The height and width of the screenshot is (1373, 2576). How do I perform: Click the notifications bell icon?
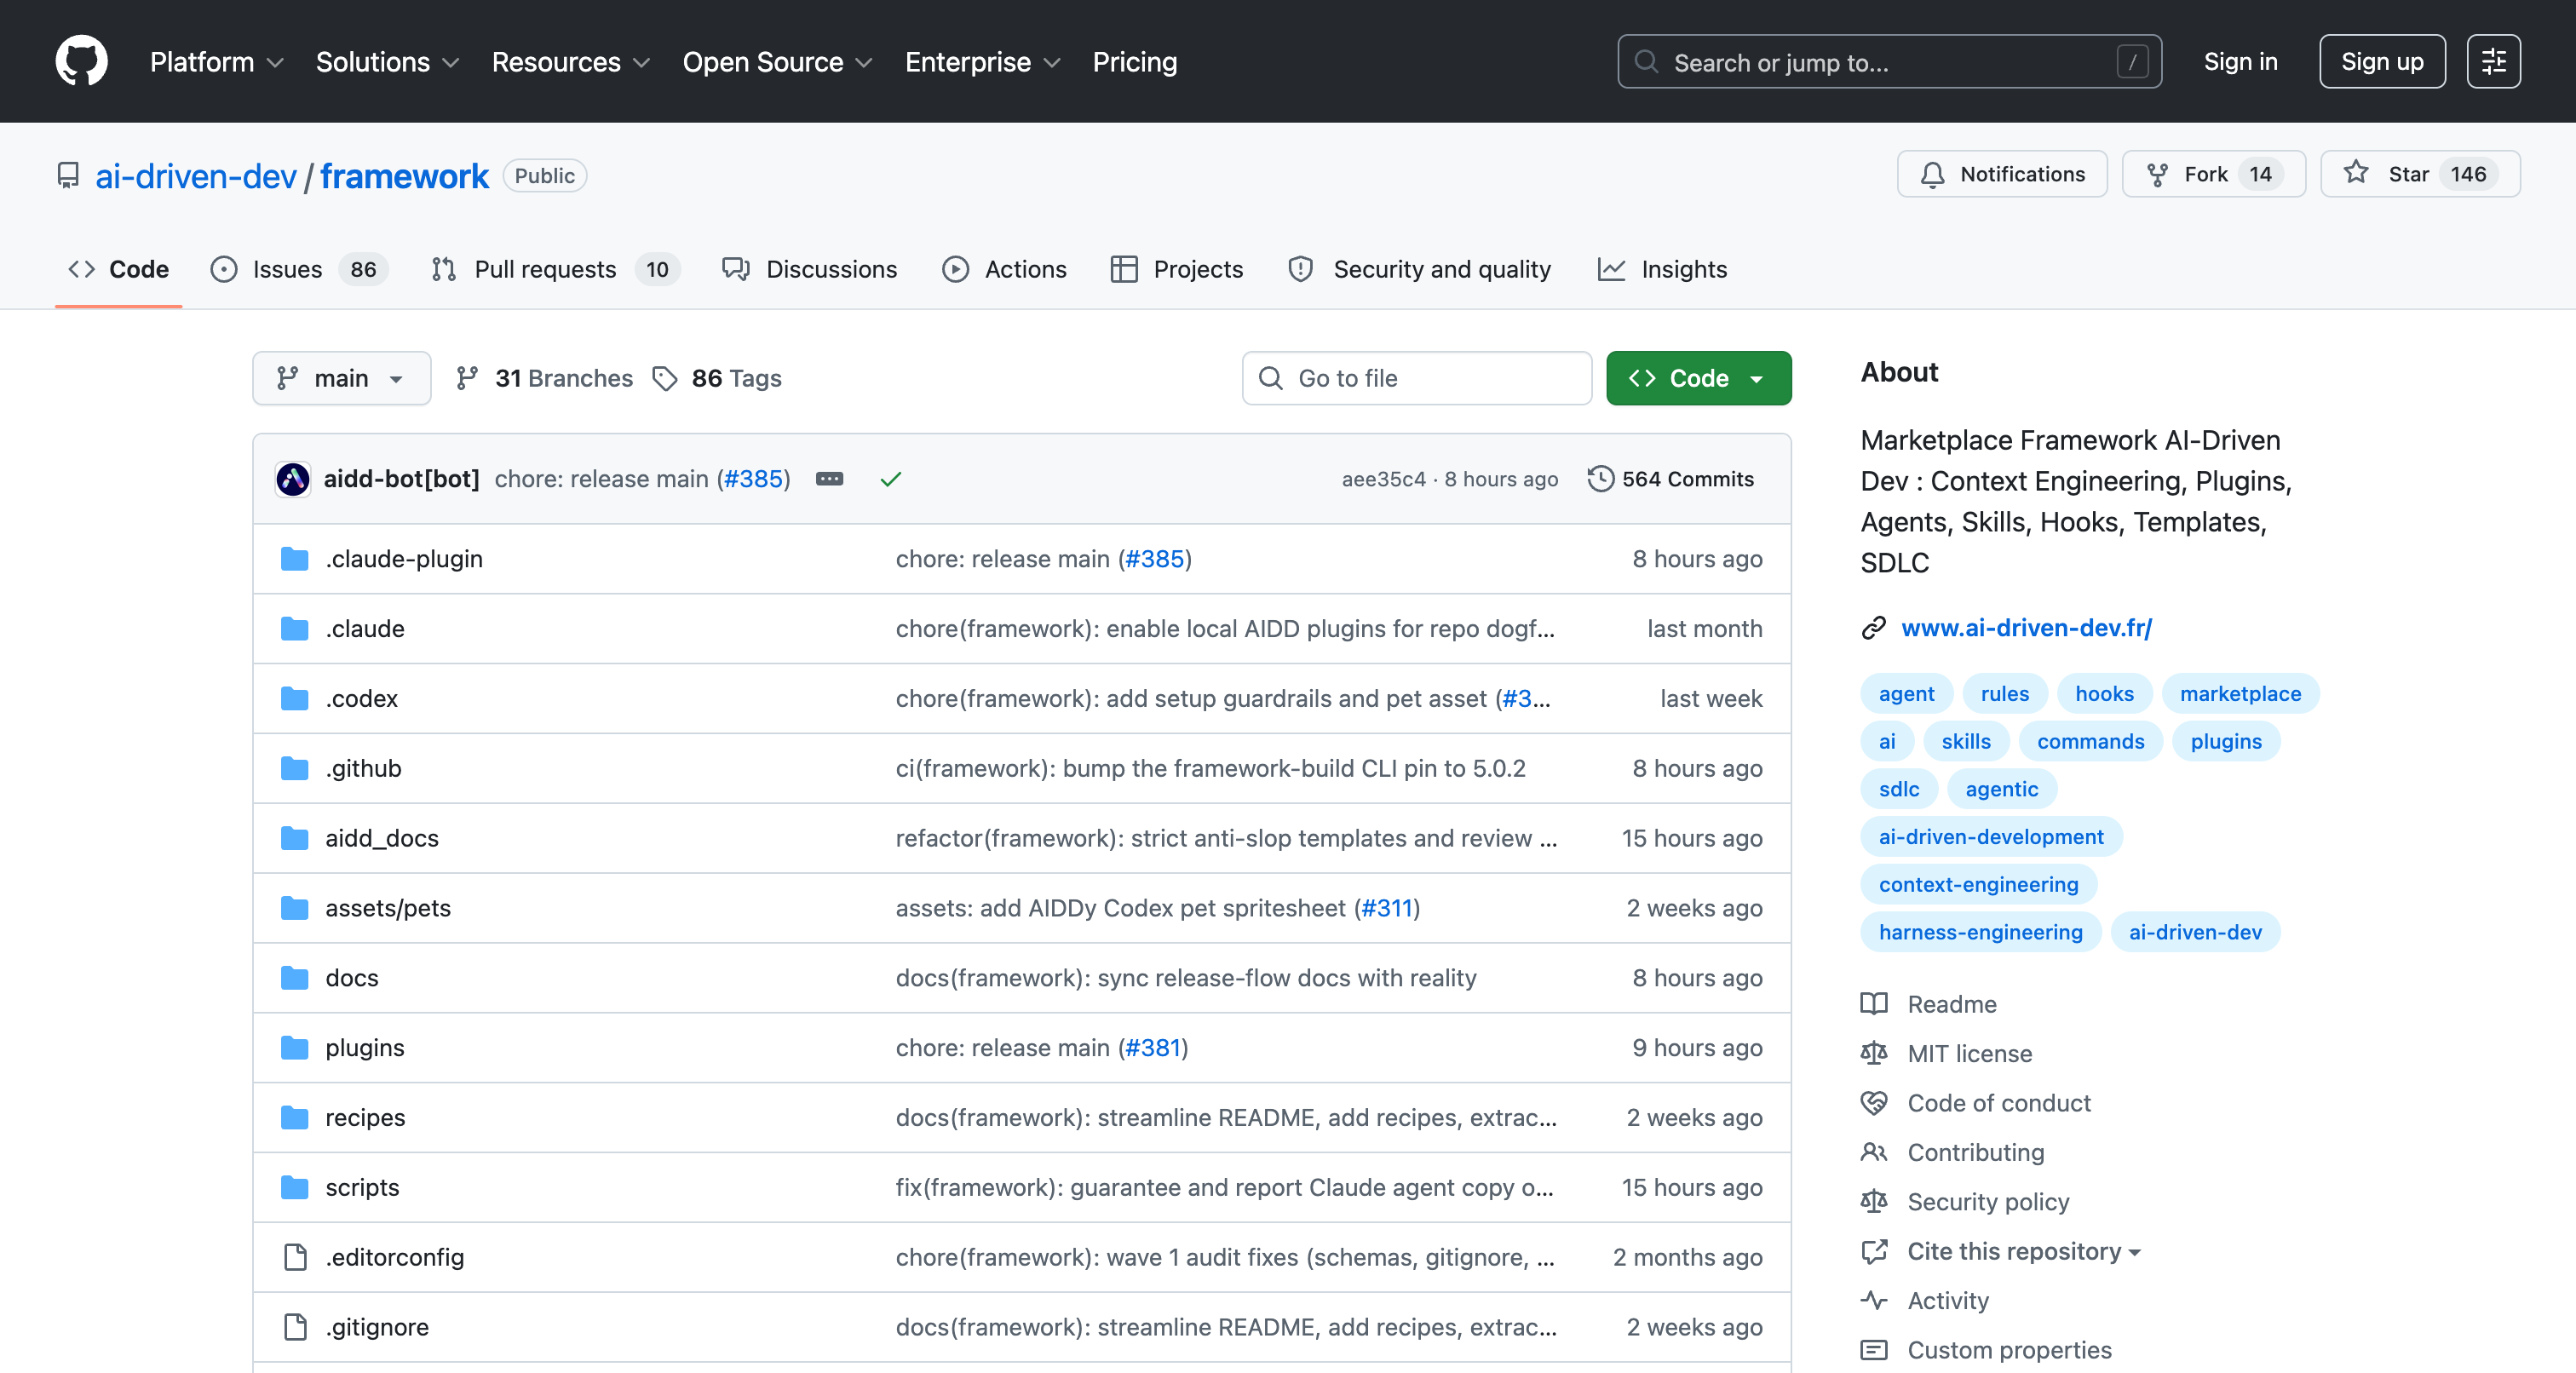point(1932,175)
